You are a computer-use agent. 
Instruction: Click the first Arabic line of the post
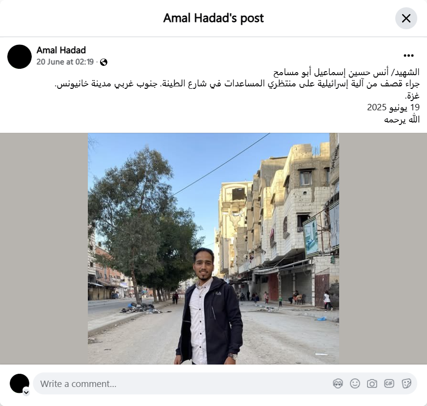(x=346, y=72)
